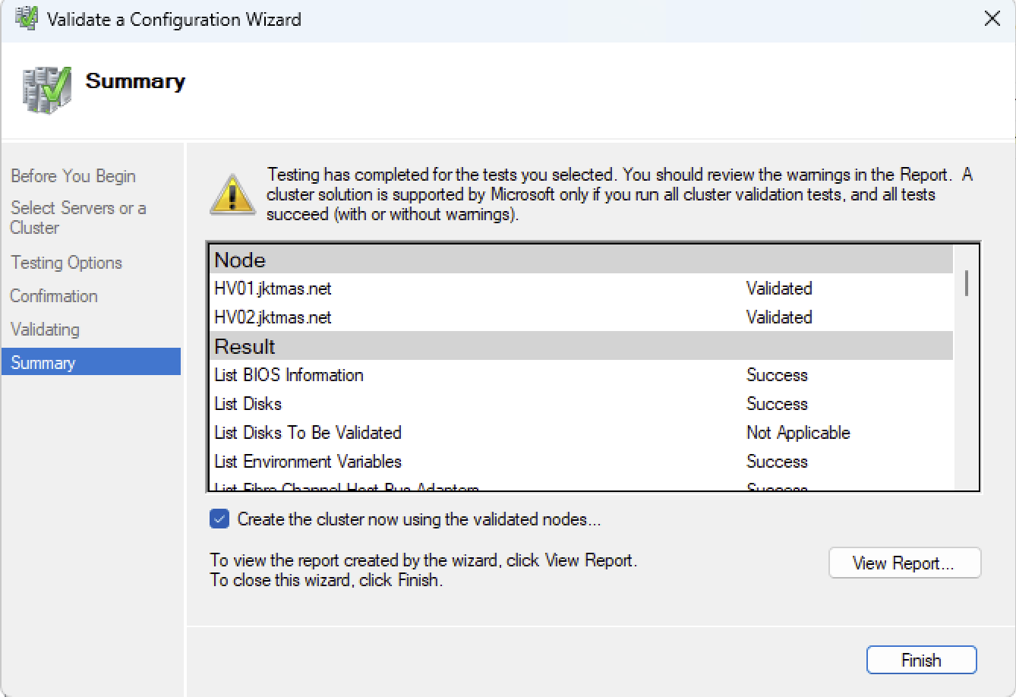Close the Validate a Configuration Wizard
This screenshot has width=1016, height=697.
point(992,19)
